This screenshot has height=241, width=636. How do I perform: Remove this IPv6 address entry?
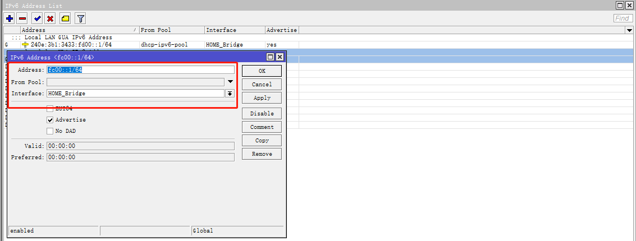click(262, 154)
